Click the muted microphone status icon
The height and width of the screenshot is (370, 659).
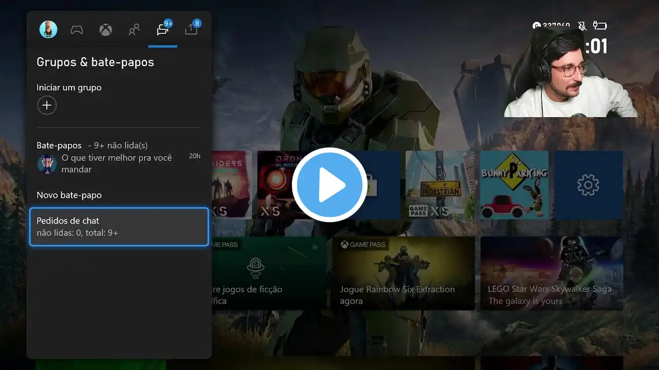(x=582, y=26)
